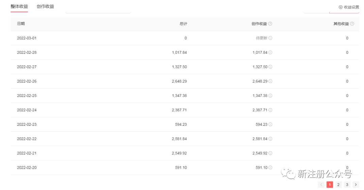
Task: Click info icon beside 1,327.50 creation earnings
Action: pos(271,67)
